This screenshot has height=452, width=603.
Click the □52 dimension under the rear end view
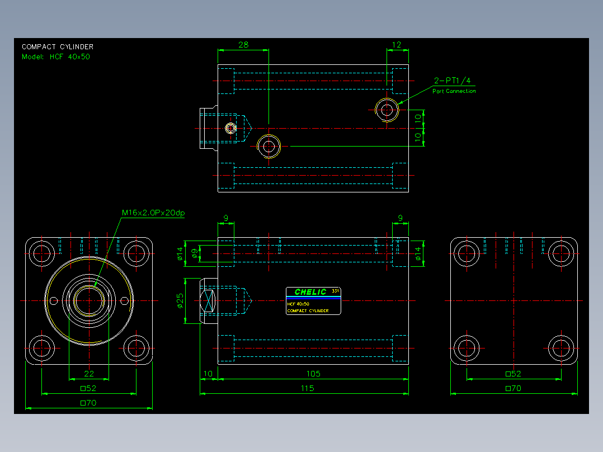coord(514,374)
